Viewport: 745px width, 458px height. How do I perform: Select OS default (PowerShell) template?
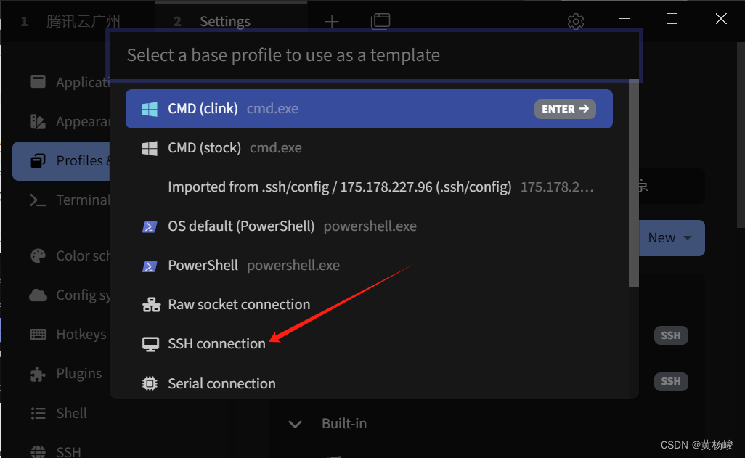click(369, 226)
